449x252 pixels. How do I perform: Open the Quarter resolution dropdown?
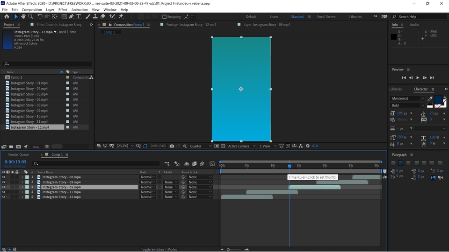point(201,146)
